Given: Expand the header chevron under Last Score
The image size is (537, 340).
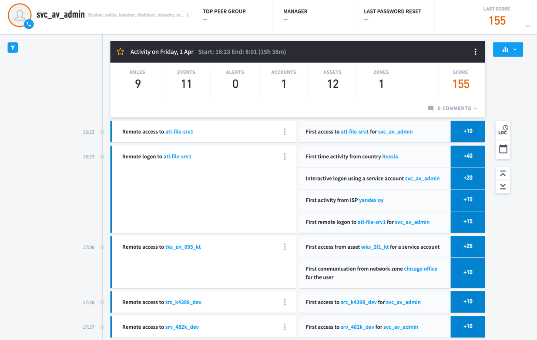Looking at the screenshot, I should [527, 26].
